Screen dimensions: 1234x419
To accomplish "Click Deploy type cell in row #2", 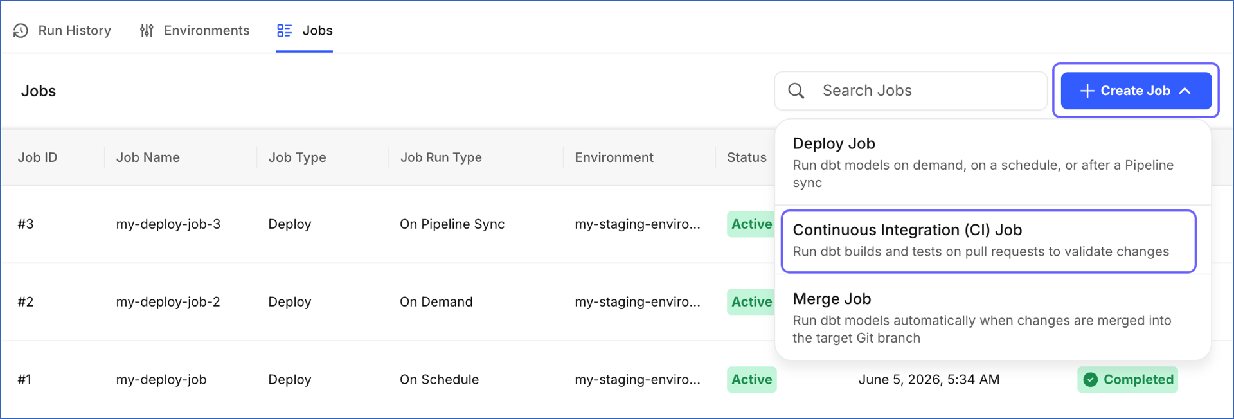I will [x=290, y=302].
